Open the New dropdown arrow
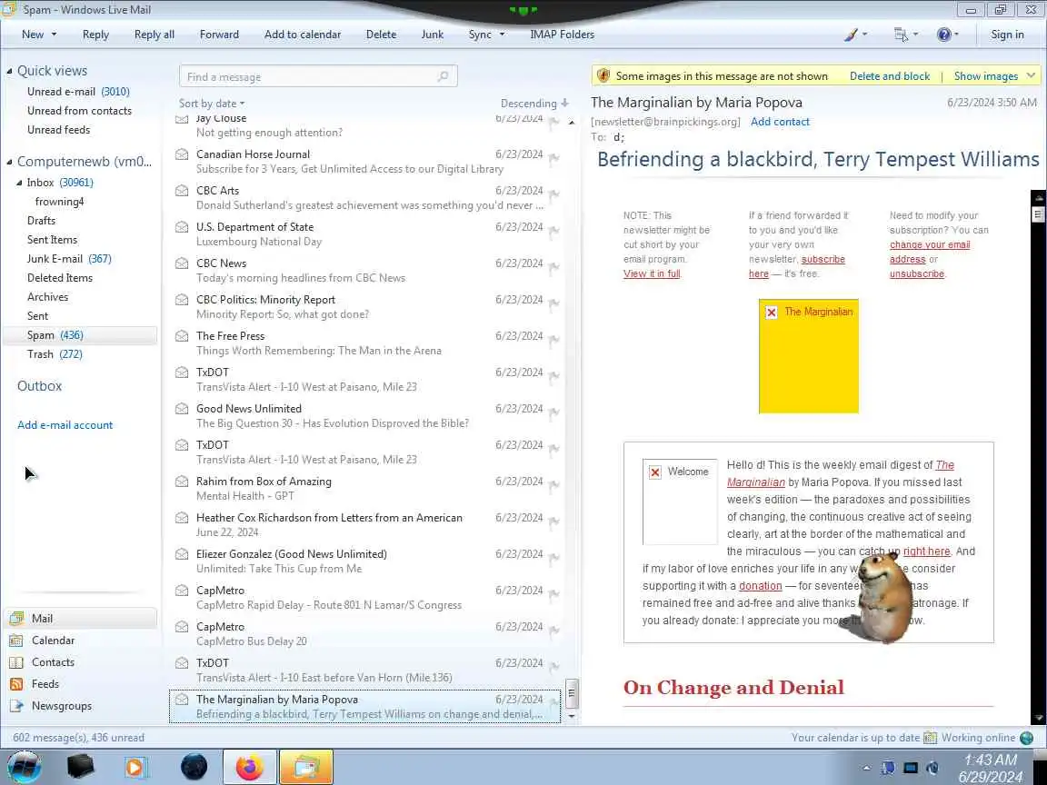This screenshot has width=1047, height=785. (x=55, y=35)
